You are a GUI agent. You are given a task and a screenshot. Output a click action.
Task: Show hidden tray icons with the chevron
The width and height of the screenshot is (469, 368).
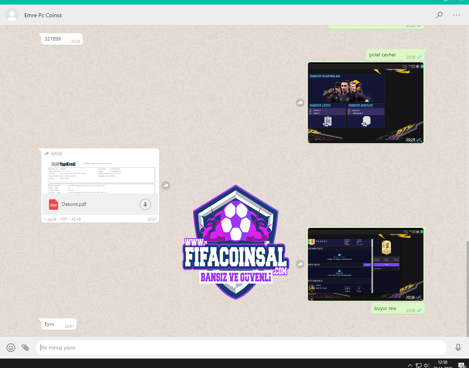pos(410,365)
